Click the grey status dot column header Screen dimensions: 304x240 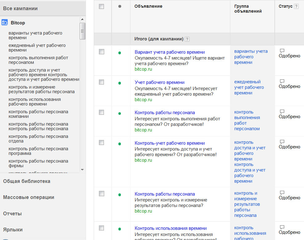click(x=120, y=6)
